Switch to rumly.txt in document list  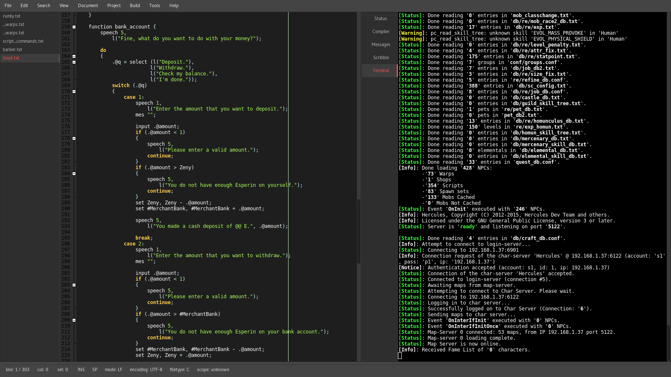tap(29, 16)
